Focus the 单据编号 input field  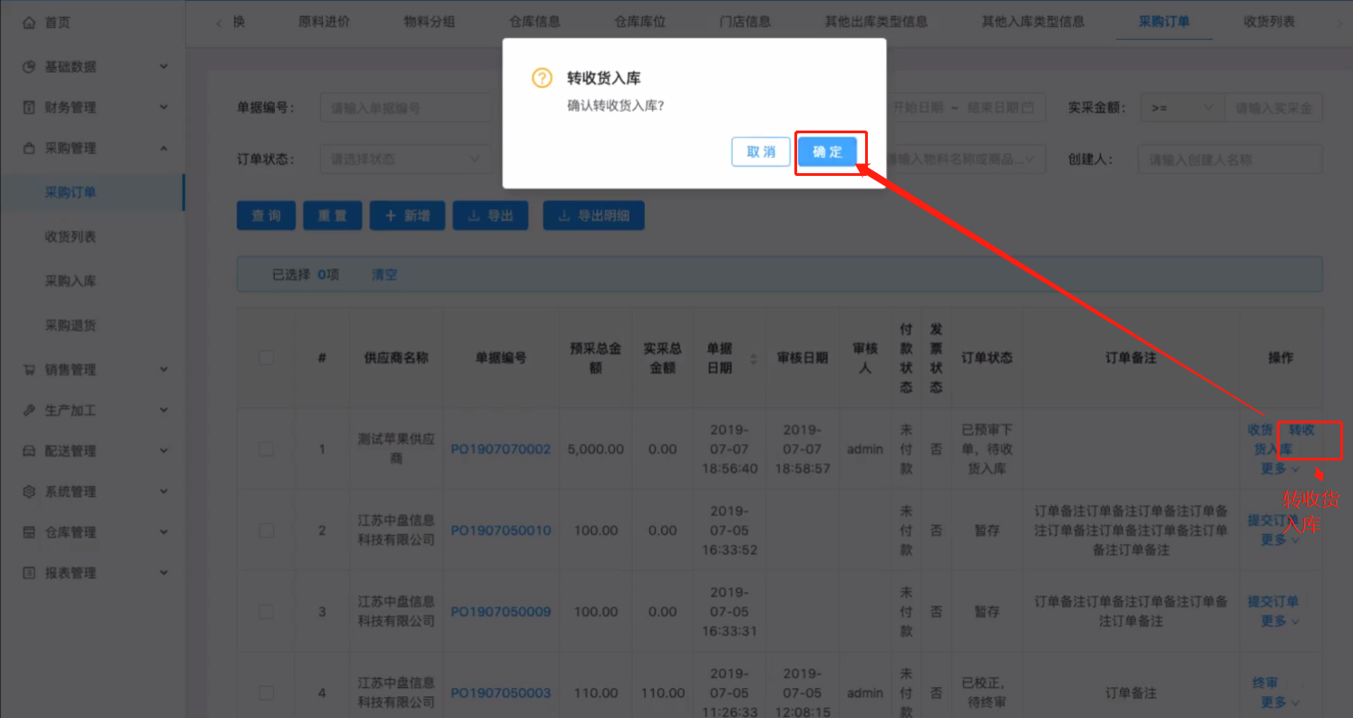click(x=405, y=108)
